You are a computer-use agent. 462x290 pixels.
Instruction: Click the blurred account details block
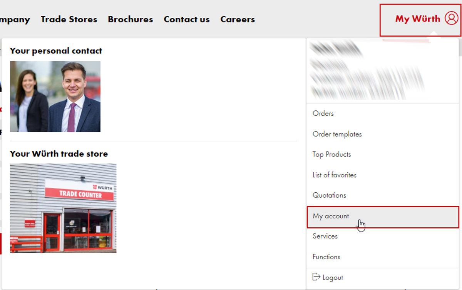[x=366, y=70]
